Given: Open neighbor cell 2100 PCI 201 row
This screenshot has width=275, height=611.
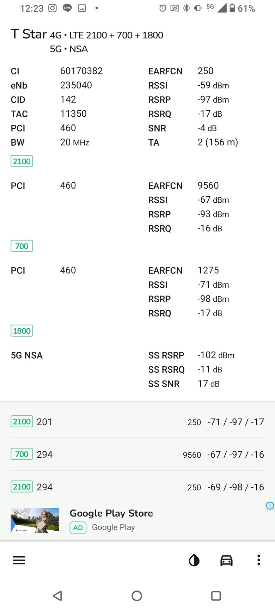Looking at the screenshot, I should [137, 422].
